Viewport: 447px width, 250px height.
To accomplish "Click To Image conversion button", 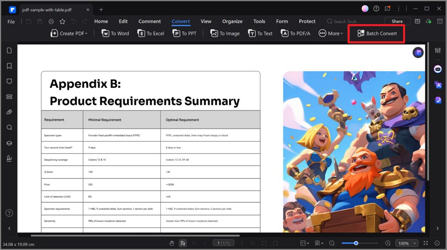I will pyautogui.click(x=225, y=33).
